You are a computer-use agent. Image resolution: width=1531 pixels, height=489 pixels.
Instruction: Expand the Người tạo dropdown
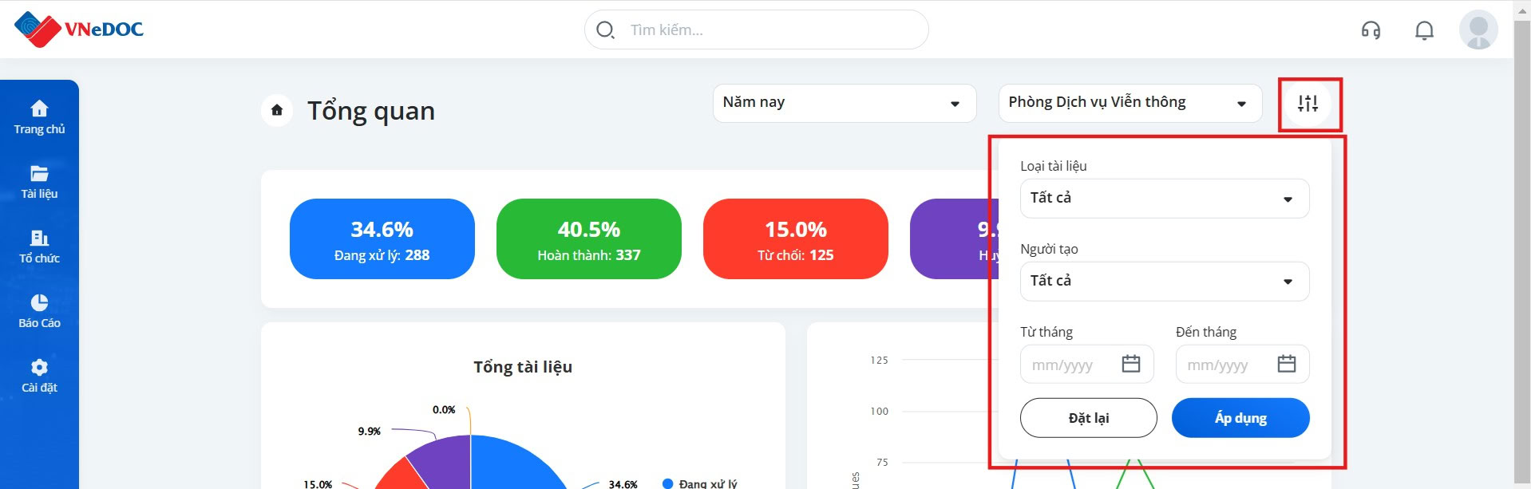coord(1165,281)
